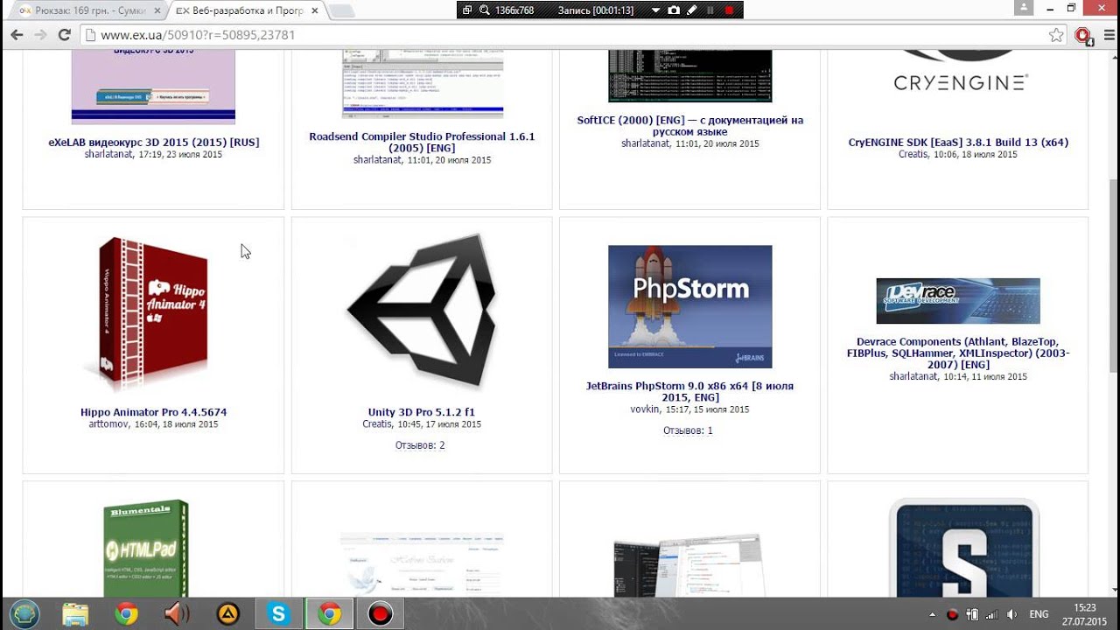The image size is (1120, 630).
Task: Open Skype from the taskbar
Action: coord(278,613)
